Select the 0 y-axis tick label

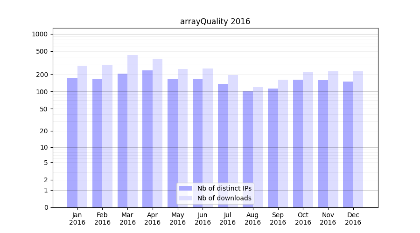point(46,207)
